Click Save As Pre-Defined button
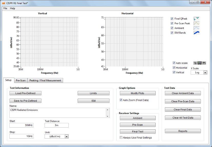The image size is (212, 147). (x=25, y=101)
